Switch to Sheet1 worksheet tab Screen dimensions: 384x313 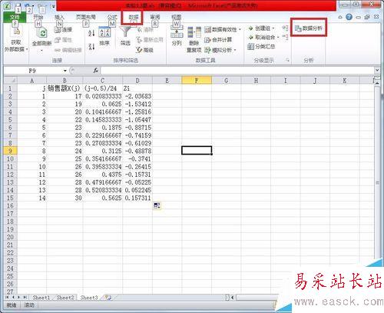tap(41, 298)
